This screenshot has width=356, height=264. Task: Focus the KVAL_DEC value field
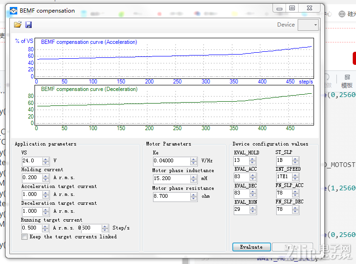241,193
